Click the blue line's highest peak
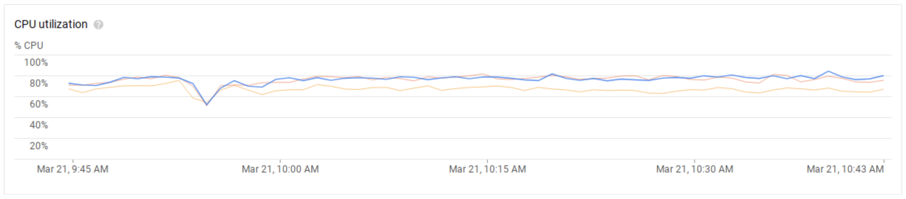The height and width of the screenshot is (199, 906). coord(828,71)
